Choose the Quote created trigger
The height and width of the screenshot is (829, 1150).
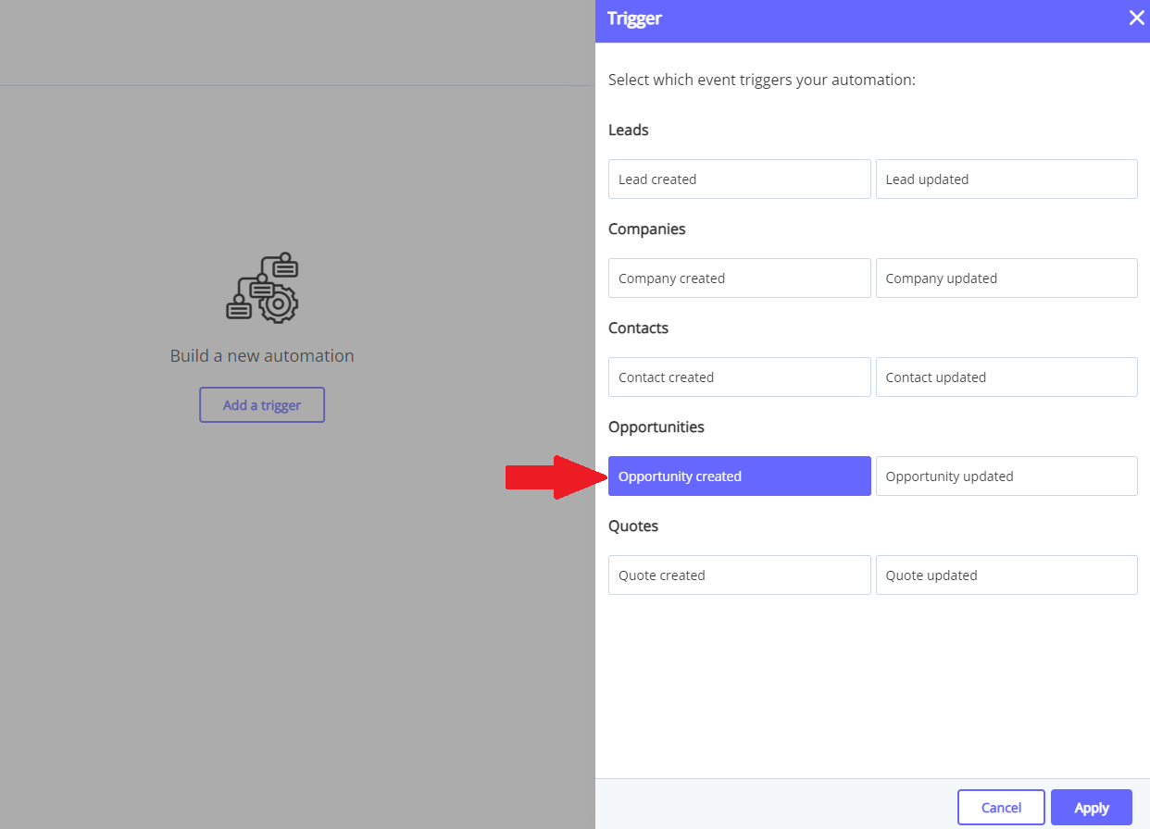tap(739, 575)
